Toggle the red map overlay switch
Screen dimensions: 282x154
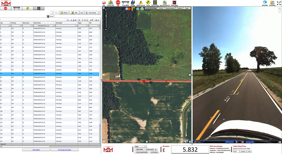tap(128, 9)
